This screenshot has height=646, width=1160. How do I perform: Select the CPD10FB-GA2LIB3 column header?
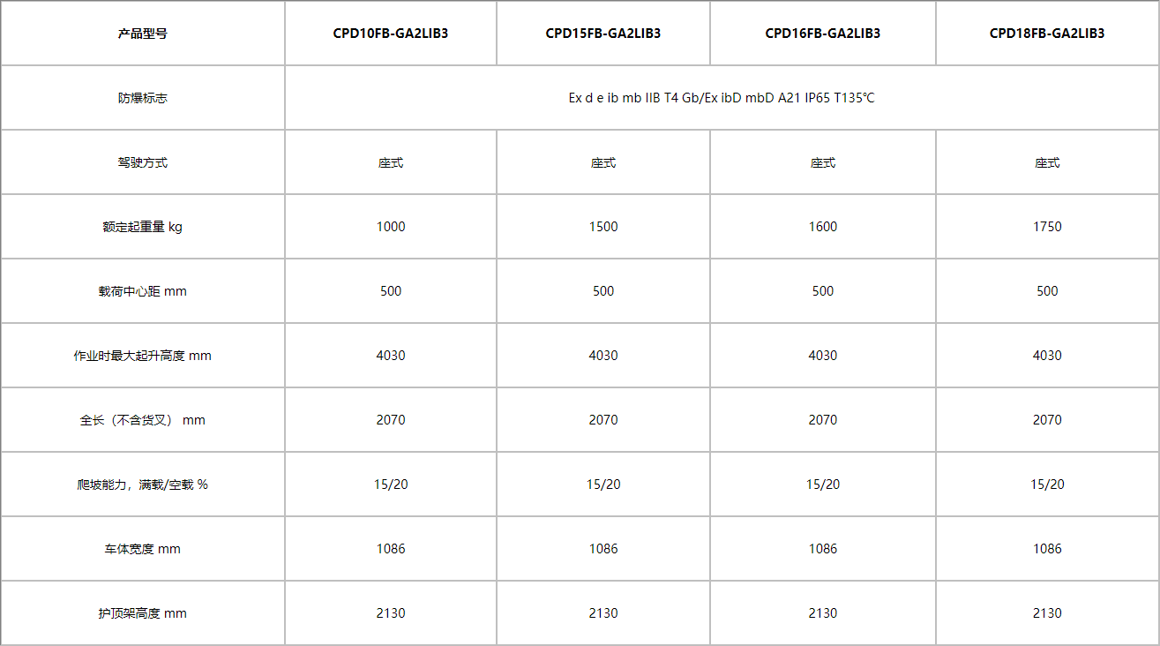point(391,34)
